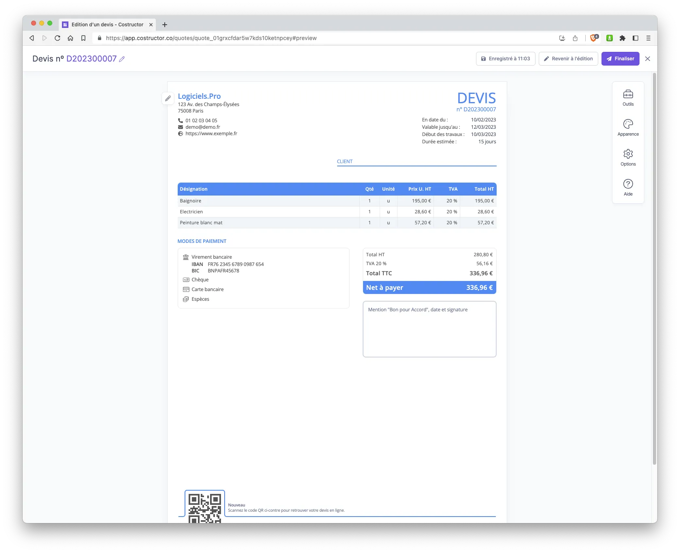The width and height of the screenshot is (680, 553).
Task: Open the Aide help panel
Action: pyautogui.click(x=628, y=188)
